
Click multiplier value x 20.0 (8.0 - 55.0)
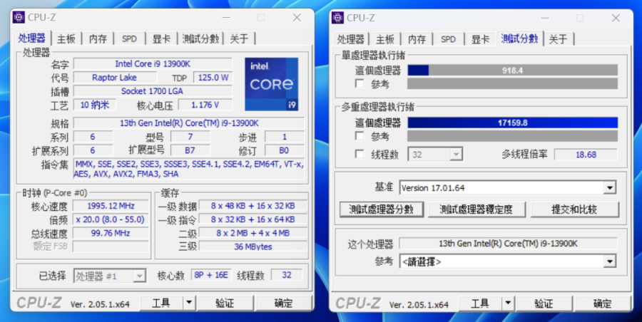(111, 219)
